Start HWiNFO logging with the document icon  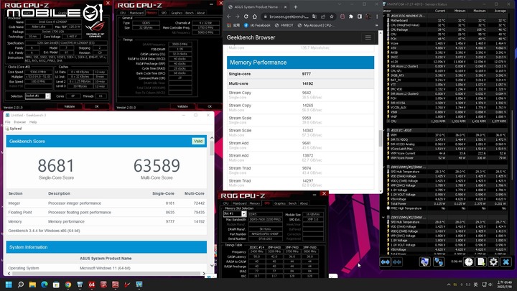481,262
